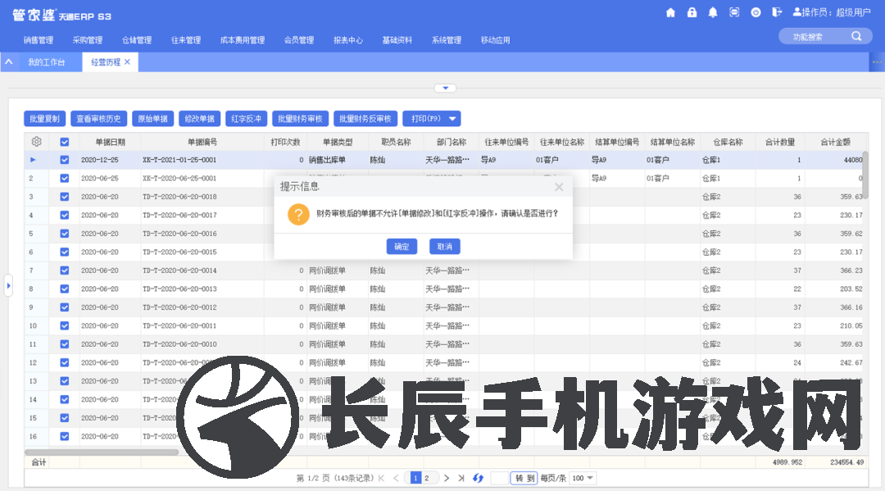Click the 功能搜索 search field
This screenshot has height=491, width=885.
click(x=825, y=36)
